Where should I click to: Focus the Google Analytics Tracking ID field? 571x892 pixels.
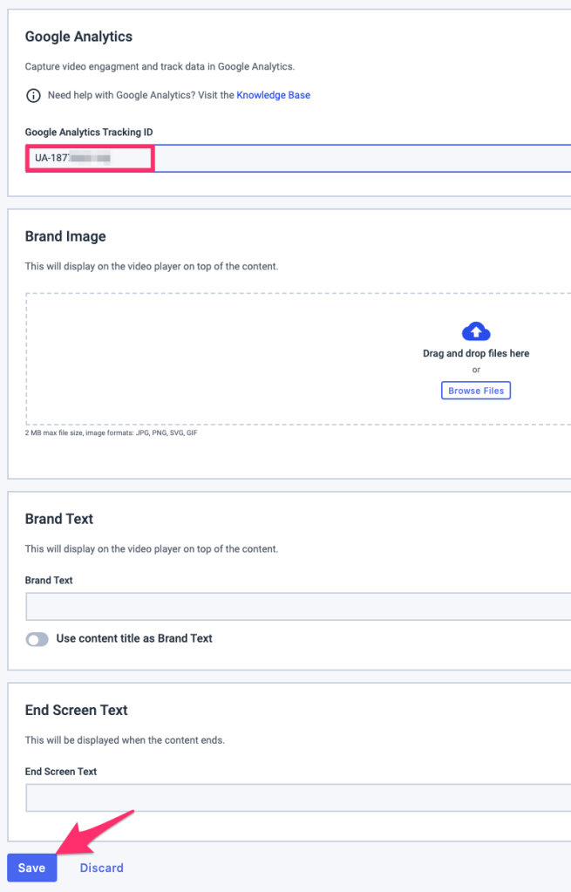click(298, 158)
